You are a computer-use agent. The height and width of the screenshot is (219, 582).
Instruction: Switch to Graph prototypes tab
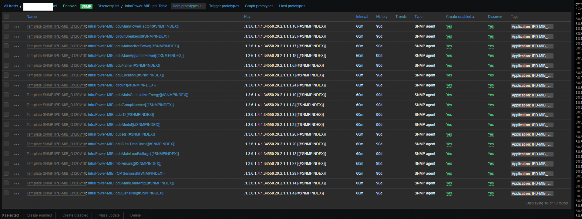click(x=259, y=6)
